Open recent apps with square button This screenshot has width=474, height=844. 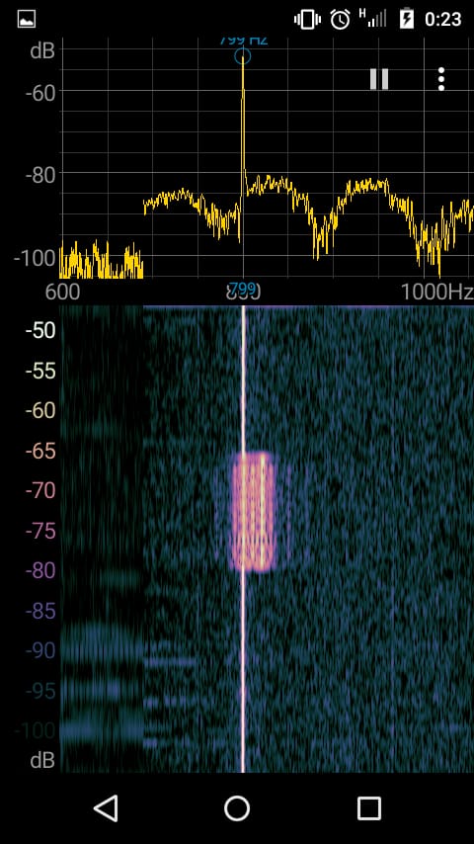[x=369, y=808]
